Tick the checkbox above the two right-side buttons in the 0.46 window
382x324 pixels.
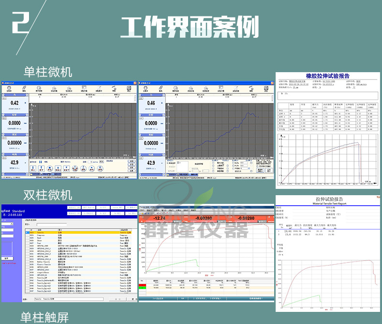coord(257,166)
